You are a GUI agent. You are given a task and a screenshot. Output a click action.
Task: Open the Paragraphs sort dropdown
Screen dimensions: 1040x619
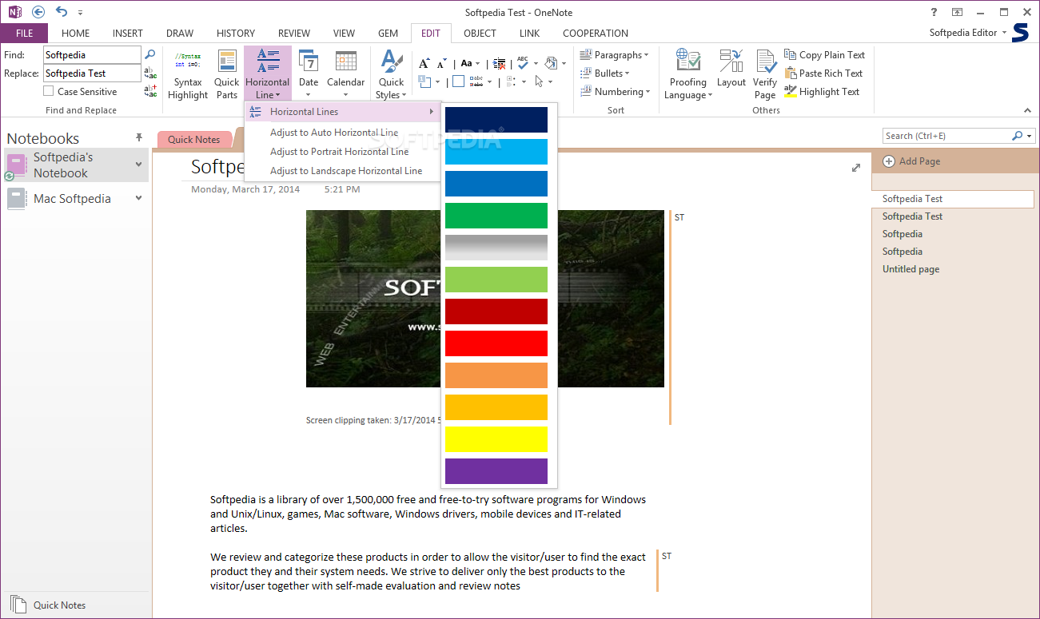tap(614, 55)
